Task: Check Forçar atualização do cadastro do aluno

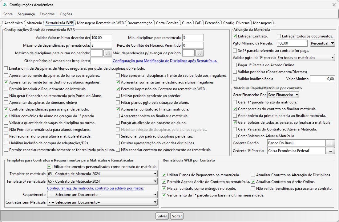Action: click(118, 123)
